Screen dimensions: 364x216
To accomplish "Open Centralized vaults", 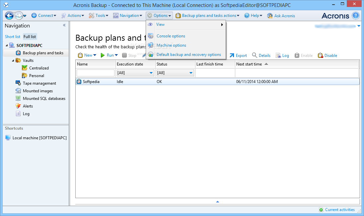I will (x=39, y=68).
